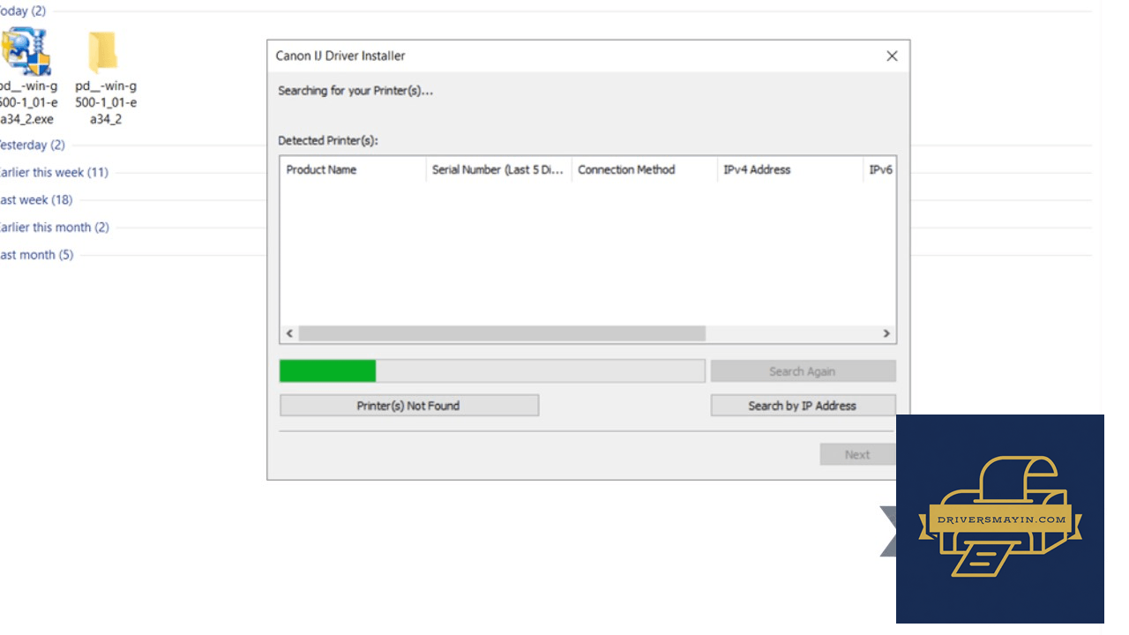Click the IPv6 column header
The image size is (1129, 635).
click(x=879, y=169)
